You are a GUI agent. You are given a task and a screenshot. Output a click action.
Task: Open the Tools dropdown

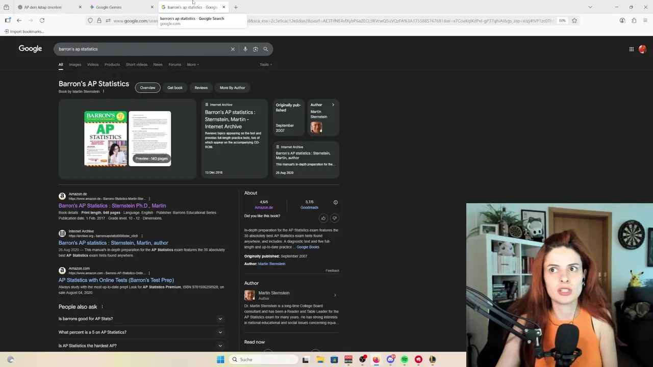tap(266, 65)
